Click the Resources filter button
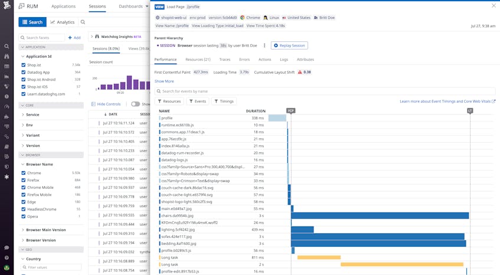The width and height of the screenshot is (500, 275). tap(169, 102)
